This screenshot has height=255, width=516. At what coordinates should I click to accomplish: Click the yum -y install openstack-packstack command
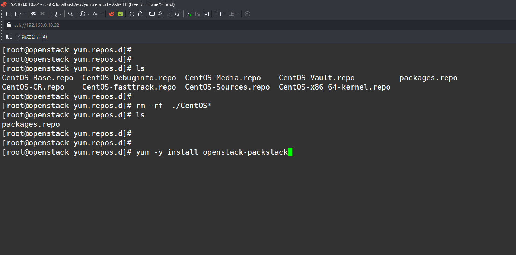(x=212, y=152)
